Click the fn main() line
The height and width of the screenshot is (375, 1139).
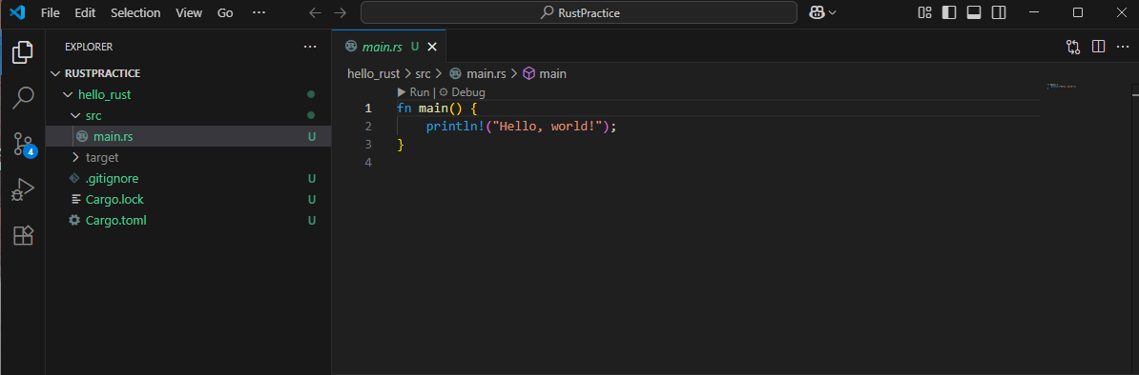point(437,109)
